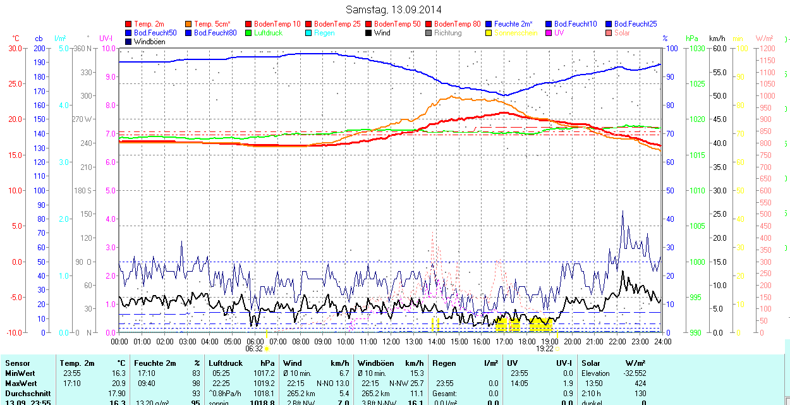Screen dimensions: 790x405
Task: Click the red Temp. 2m legend square
Action: click(129, 24)
